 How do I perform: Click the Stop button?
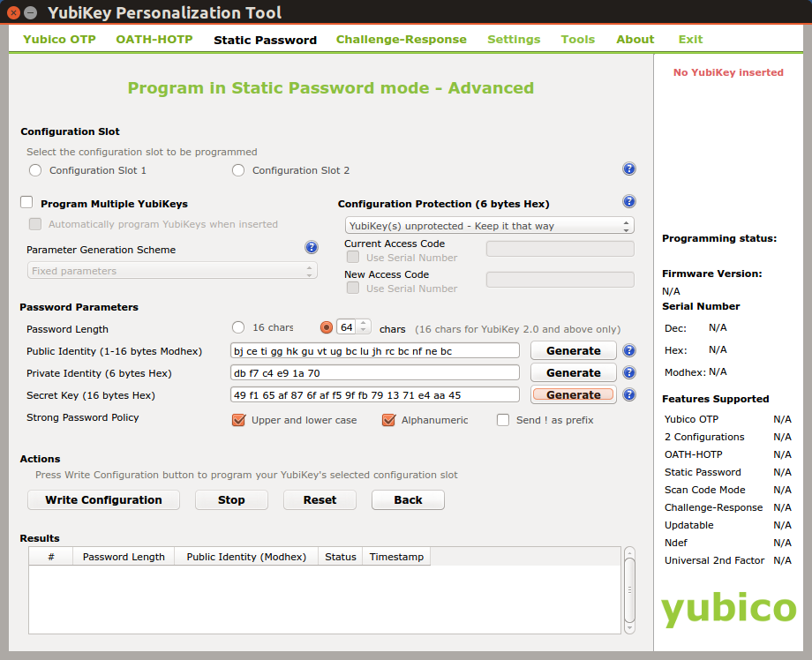pos(231,500)
